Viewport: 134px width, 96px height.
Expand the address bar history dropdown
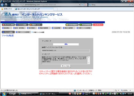pos(80,5)
